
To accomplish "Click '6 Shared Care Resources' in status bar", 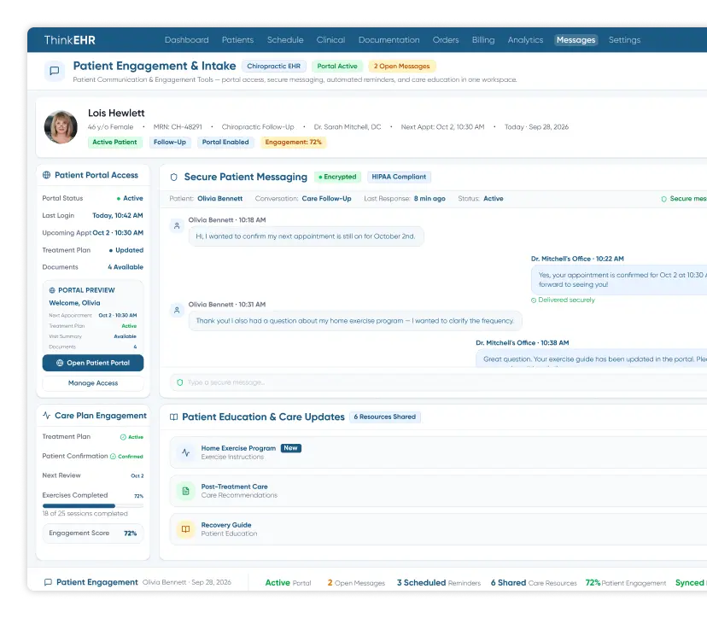I will click(x=534, y=583).
